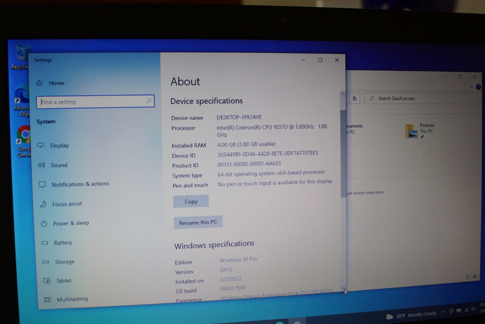
Task: Go to Settings Home
Action: point(50,83)
